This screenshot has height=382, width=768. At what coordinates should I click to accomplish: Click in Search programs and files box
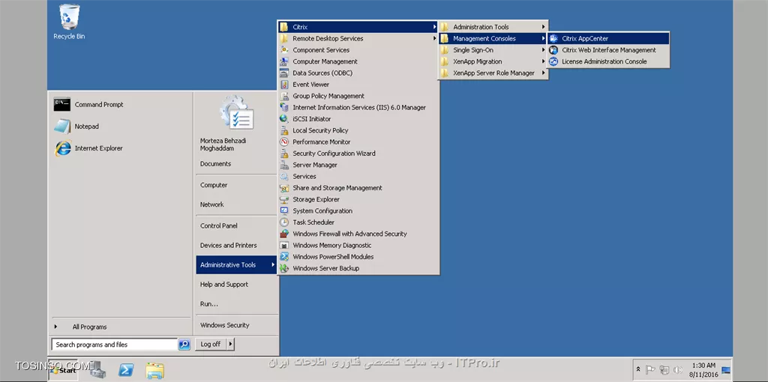[114, 345]
